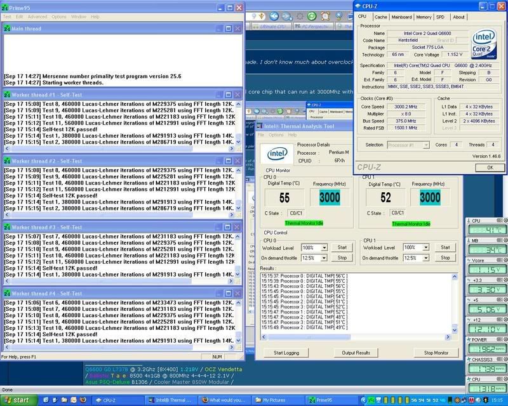Click the browser Back arrow icon

[274, 16]
